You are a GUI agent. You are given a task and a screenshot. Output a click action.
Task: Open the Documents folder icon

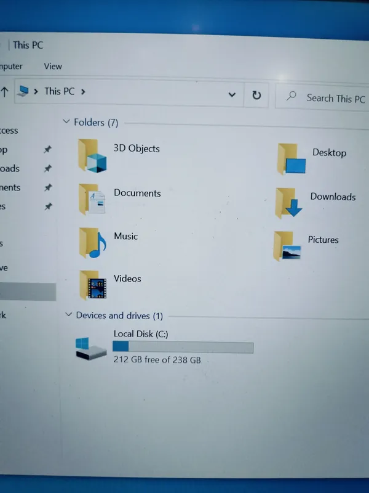pyautogui.click(x=93, y=200)
